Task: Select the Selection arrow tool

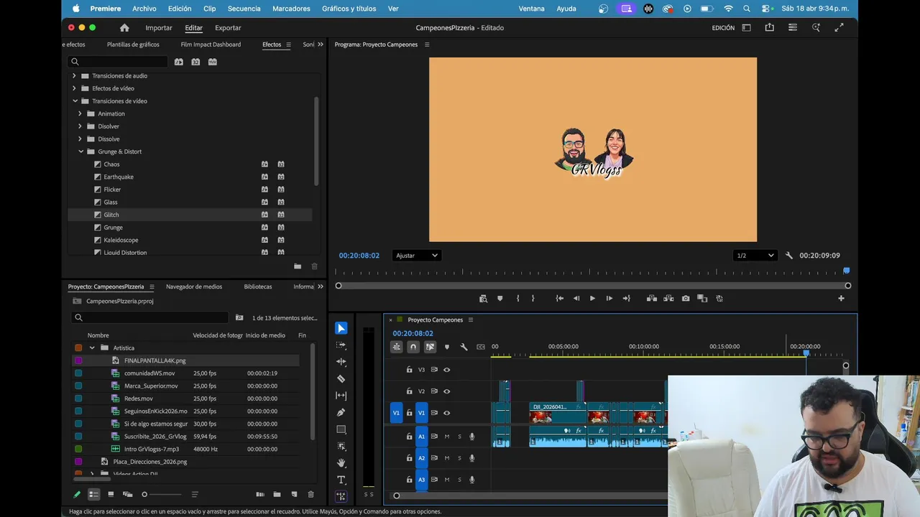Action: 341,328
